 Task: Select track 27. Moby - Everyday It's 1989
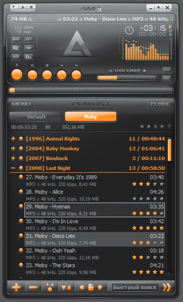pyautogui.click(x=95, y=181)
